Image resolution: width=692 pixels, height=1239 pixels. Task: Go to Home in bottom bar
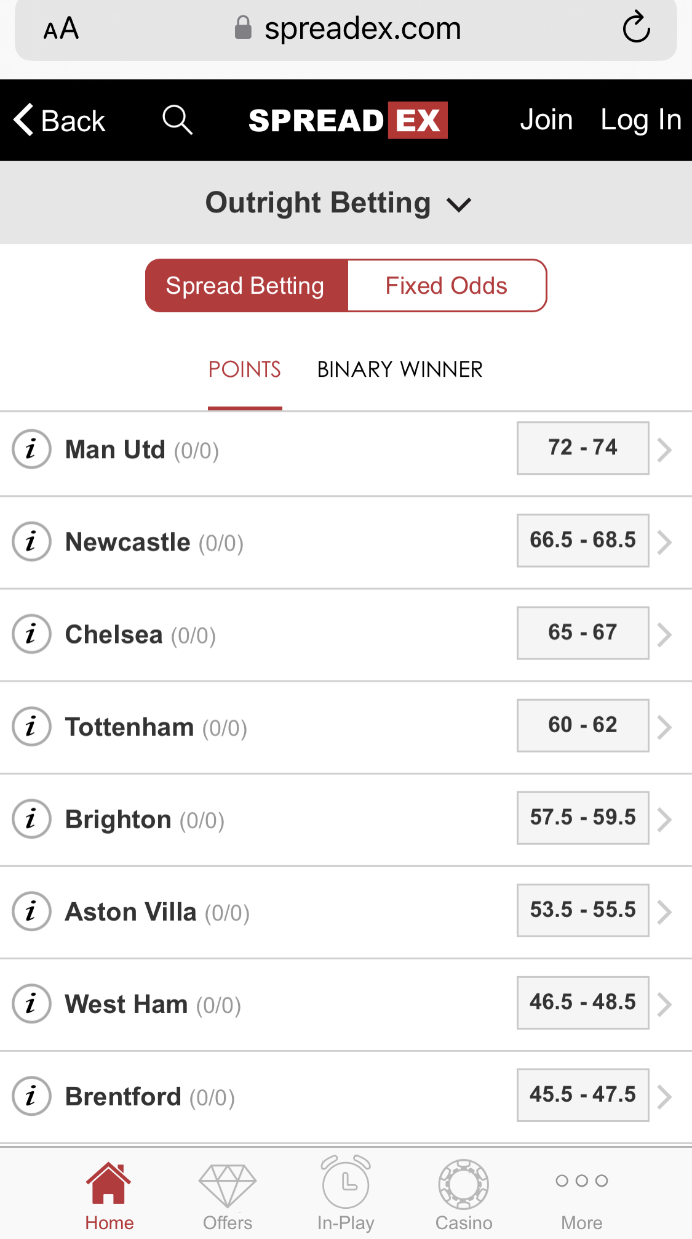(109, 1197)
